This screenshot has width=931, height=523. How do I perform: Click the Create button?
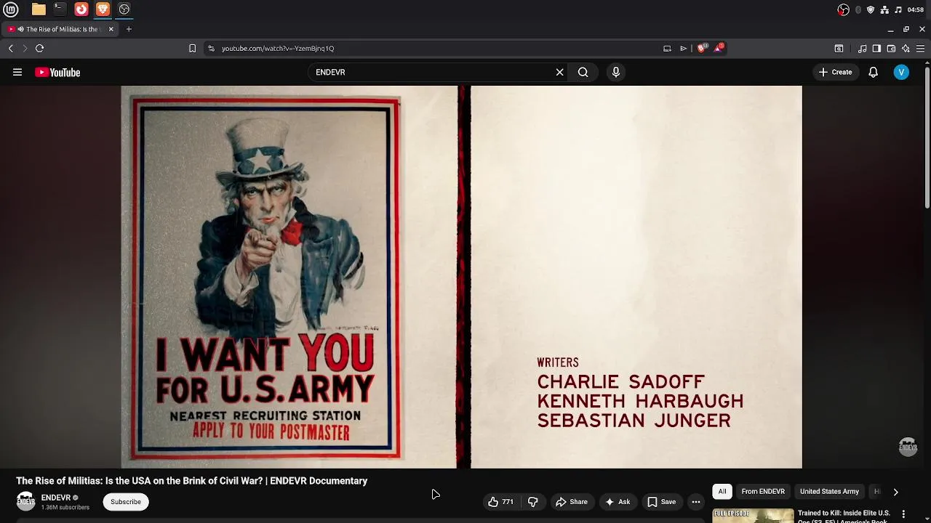tap(835, 73)
